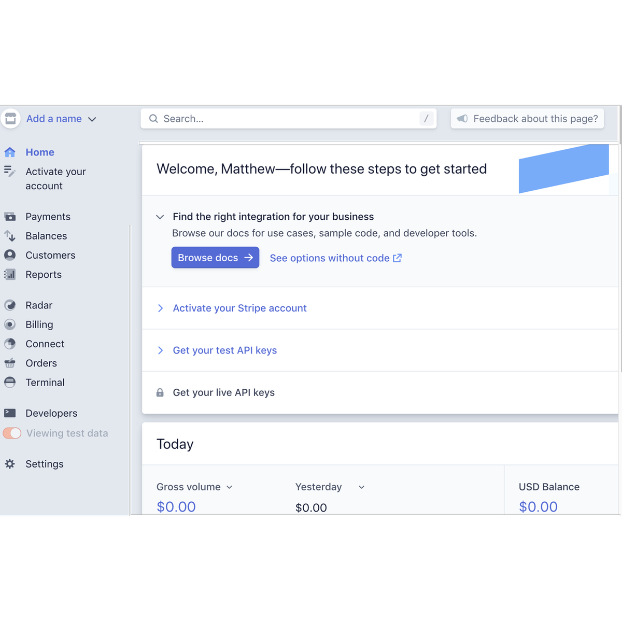Click the Reports chart icon
The image size is (622, 622).
pos(10,275)
